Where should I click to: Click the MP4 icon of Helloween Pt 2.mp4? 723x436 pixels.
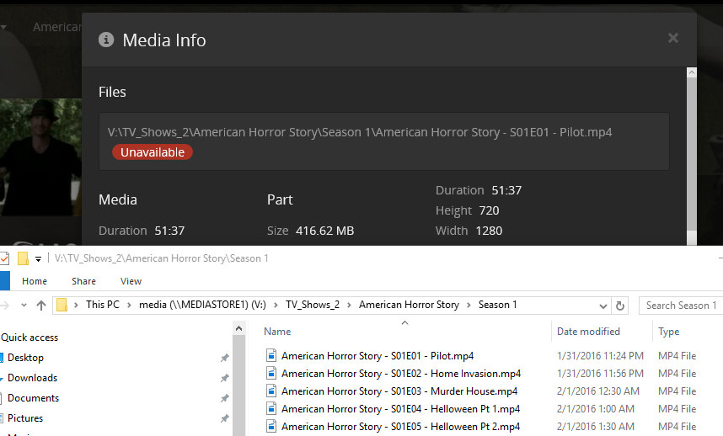[271, 427]
